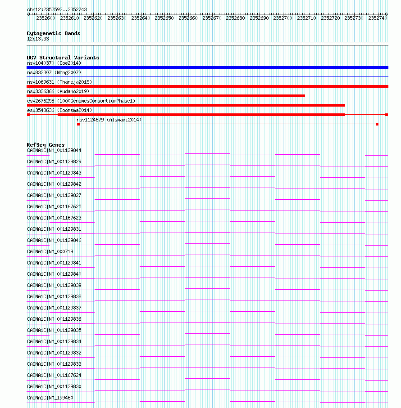Click the thick red esv3548636 Boomsma2014 bar
The image size is (401, 408).
click(x=201, y=115)
